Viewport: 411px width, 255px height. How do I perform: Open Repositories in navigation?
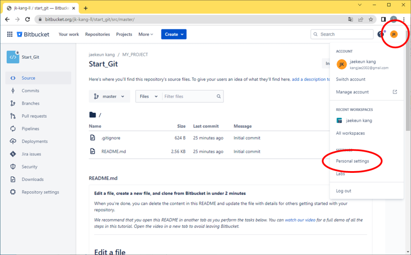click(x=97, y=34)
